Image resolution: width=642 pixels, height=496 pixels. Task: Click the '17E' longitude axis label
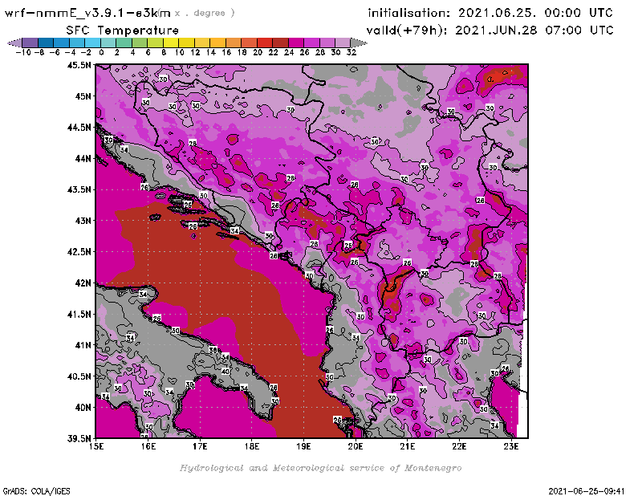point(200,446)
